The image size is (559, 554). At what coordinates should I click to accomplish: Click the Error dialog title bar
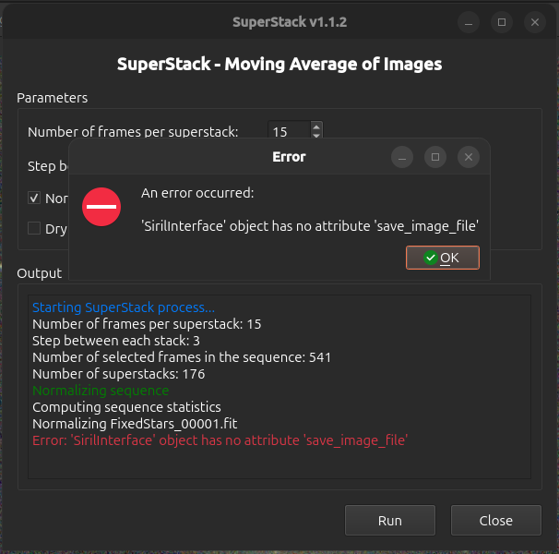click(231, 157)
